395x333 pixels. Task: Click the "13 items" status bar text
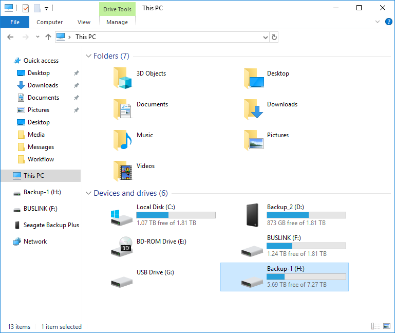coord(19,327)
